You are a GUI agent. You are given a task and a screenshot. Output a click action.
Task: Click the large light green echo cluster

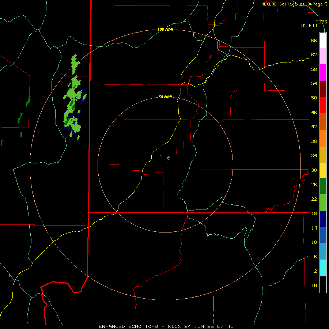click(x=73, y=105)
